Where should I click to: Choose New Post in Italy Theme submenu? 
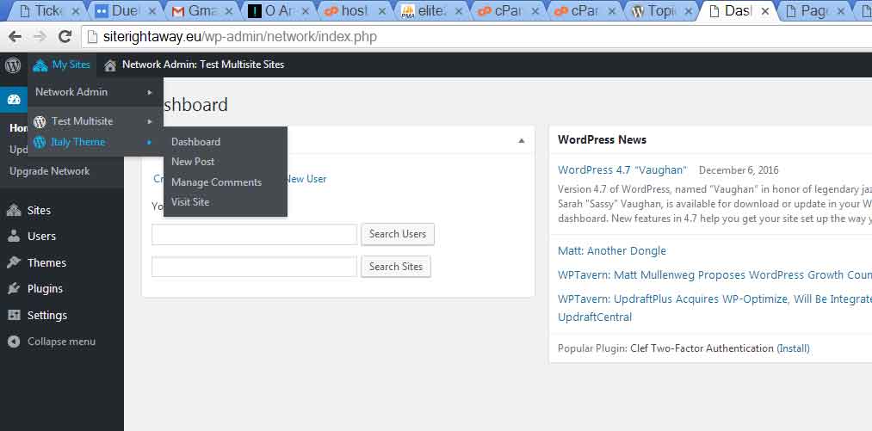point(193,162)
